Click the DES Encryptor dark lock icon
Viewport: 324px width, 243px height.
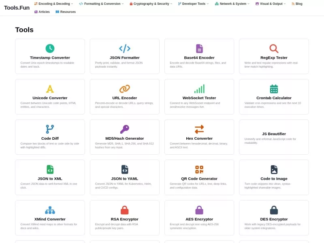click(x=274, y=210)
